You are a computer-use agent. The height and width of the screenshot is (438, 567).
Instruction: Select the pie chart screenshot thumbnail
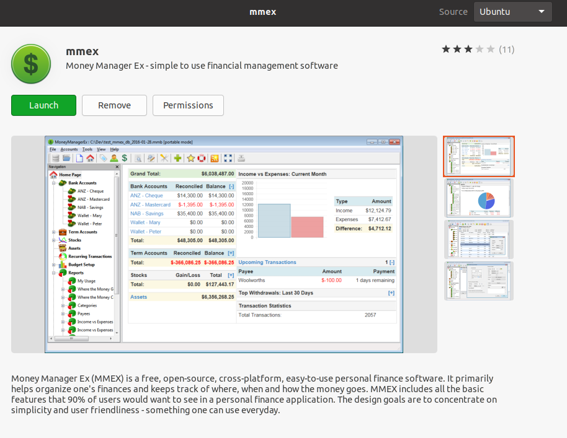479,198
